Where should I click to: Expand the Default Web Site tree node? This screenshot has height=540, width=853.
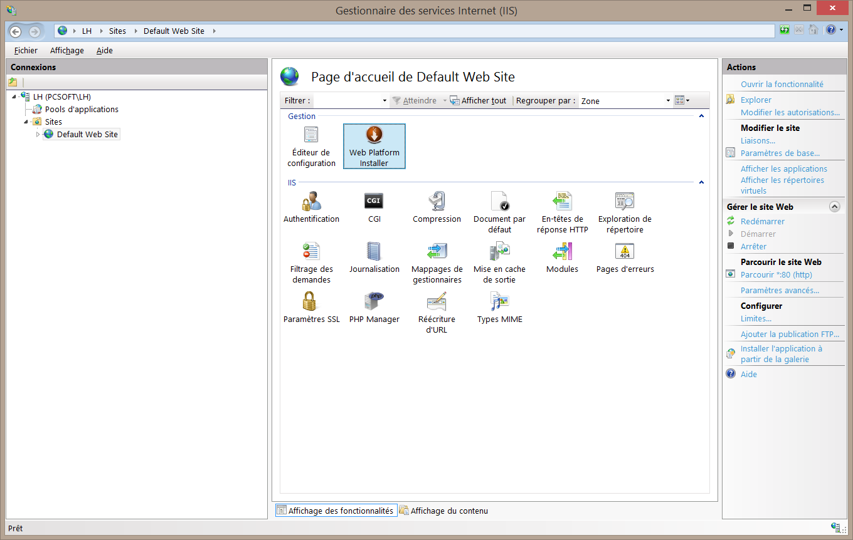(38, 135)
